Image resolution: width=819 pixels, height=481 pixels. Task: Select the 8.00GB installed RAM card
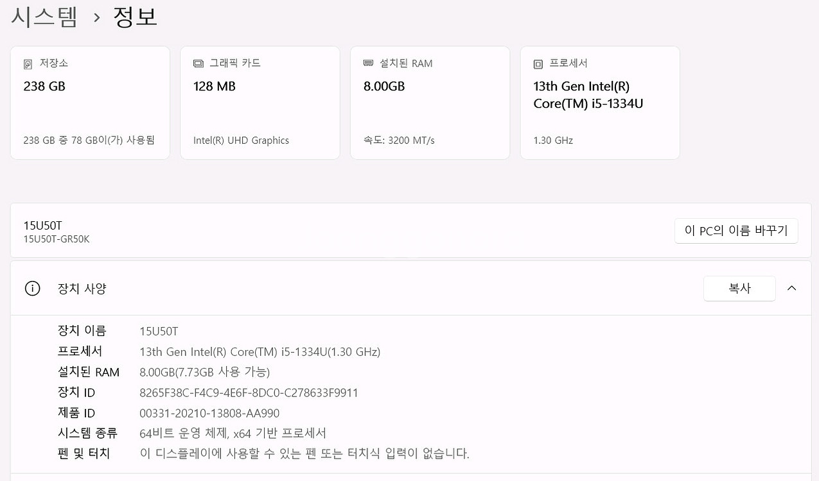430,103
